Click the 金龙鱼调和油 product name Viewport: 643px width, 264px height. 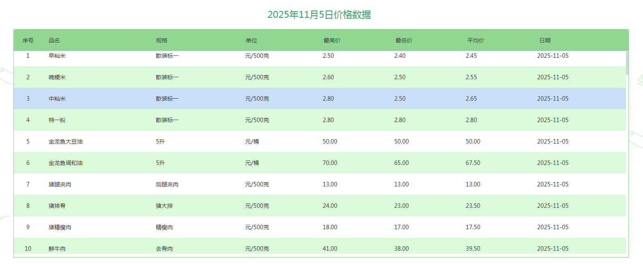66,163
